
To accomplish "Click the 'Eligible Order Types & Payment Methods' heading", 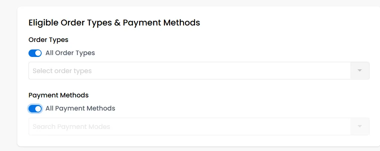I will [114, 23].
